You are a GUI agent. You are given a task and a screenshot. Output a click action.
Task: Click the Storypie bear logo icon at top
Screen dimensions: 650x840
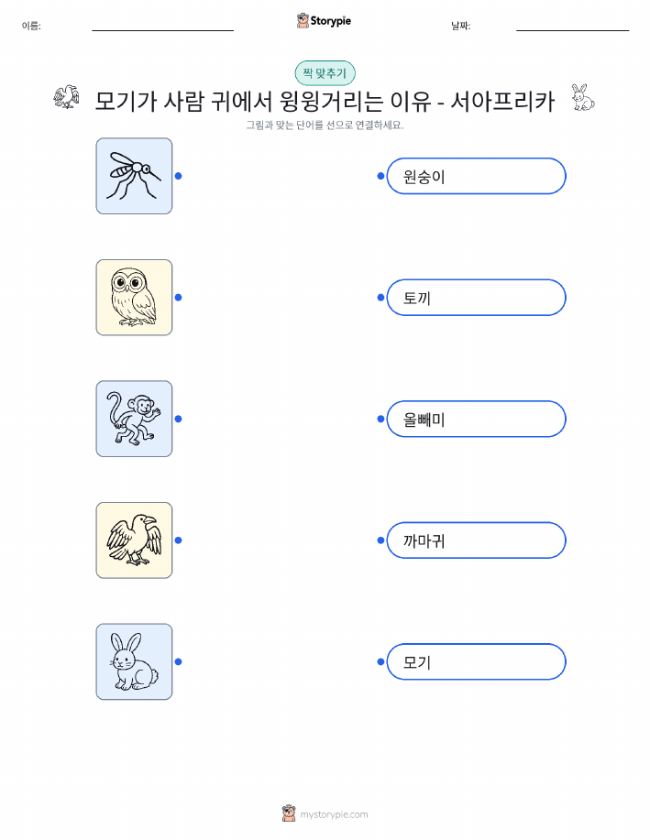[x=303, y=20]
